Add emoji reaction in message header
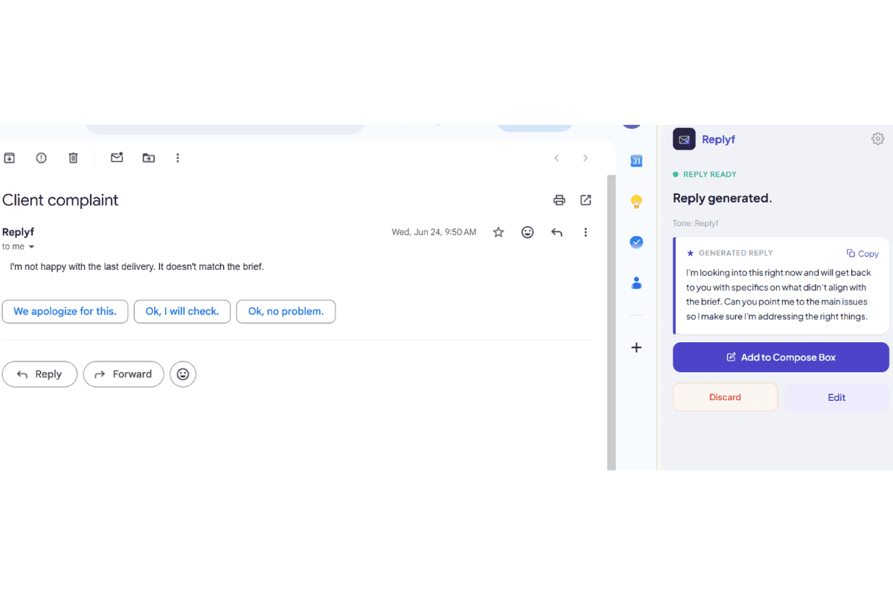This screenshot has width=893, height=595. 528,232
